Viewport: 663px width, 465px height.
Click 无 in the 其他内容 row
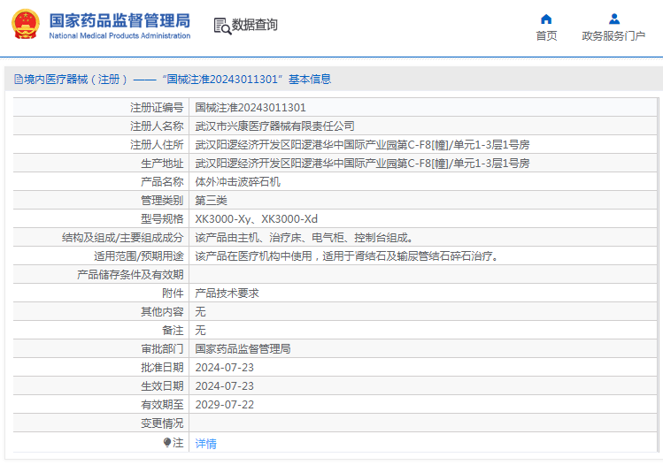pos(200,312)
